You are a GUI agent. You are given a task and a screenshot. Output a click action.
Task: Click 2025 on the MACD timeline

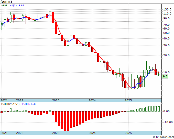pos(128,133)
